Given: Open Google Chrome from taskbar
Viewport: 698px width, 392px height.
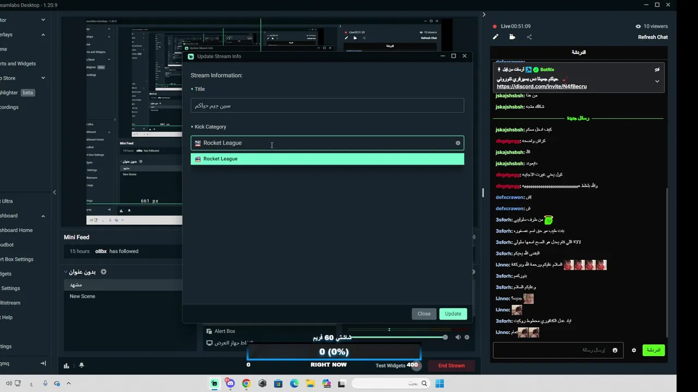Looking at the screenshot, I should 246,384.
